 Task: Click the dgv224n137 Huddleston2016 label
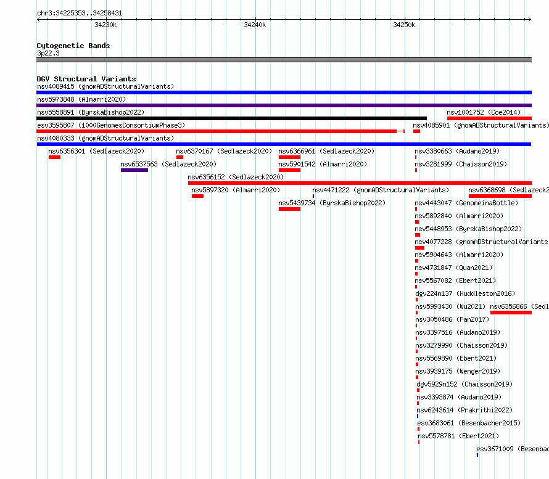coord(465,293)
